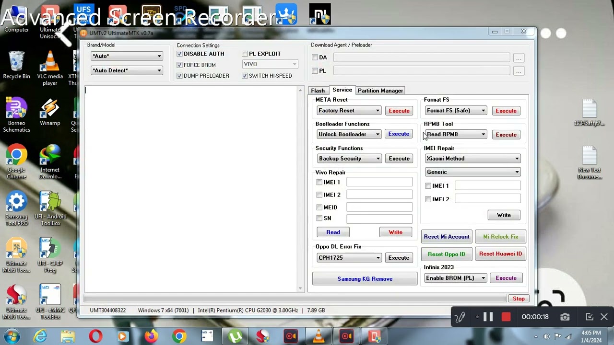Click the log panel scrollbar down arrow
This screenshot has width=614, height=345.
click(300, 288)
